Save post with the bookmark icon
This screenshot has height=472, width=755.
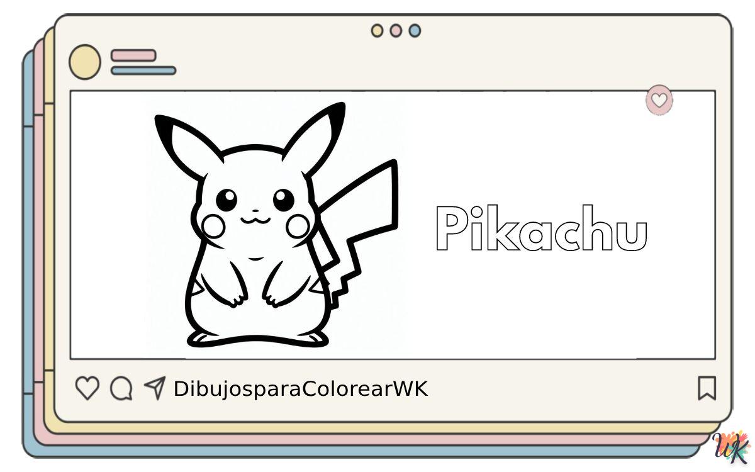click(x=707, y=388)
